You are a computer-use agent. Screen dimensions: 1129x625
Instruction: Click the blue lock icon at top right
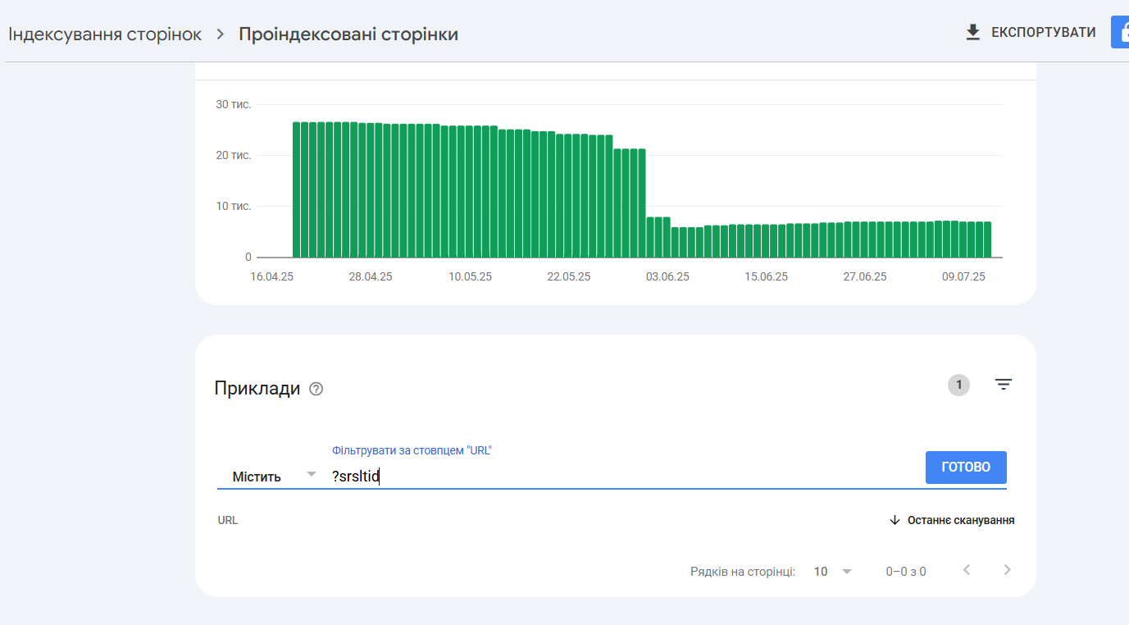[x=1120, y=33]
